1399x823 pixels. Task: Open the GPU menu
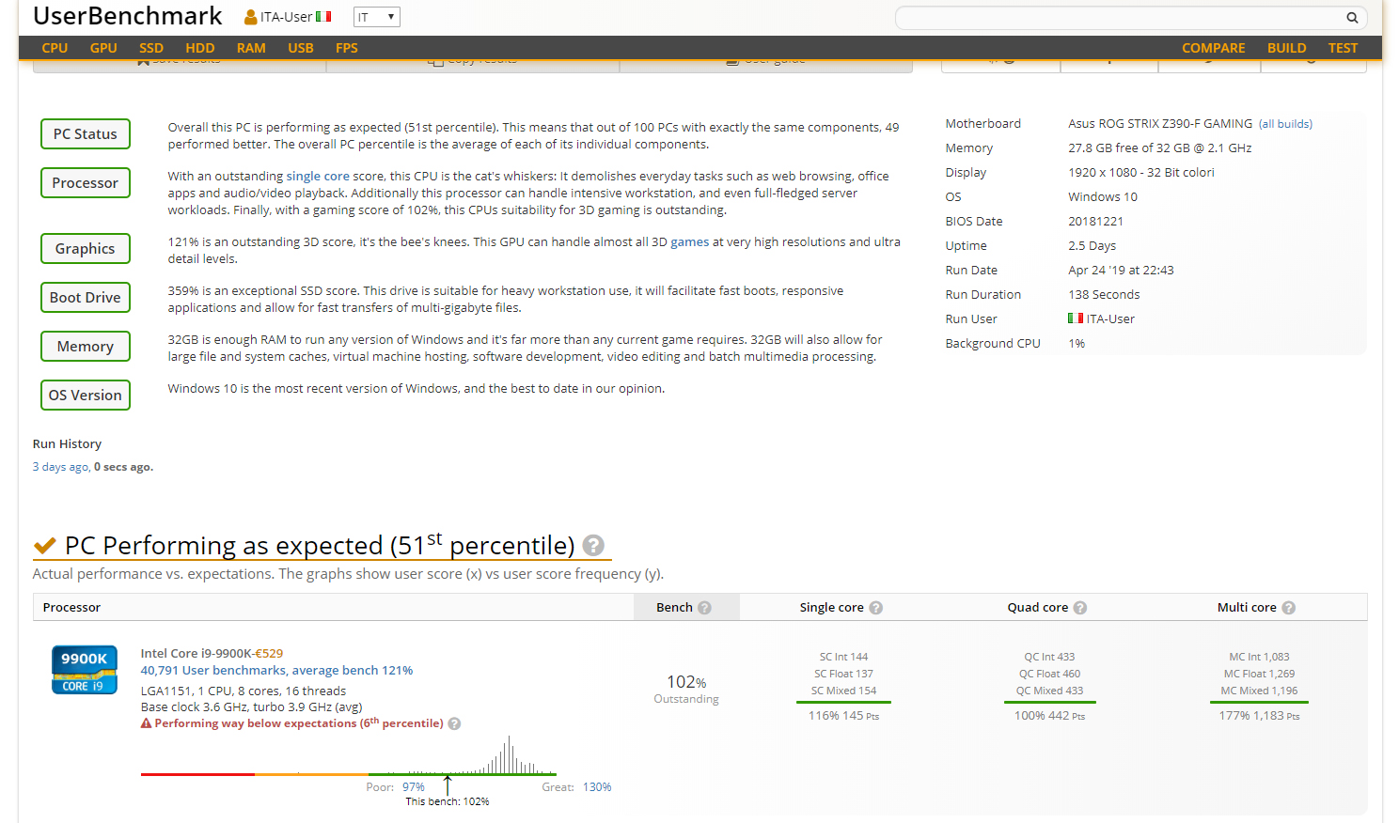103,48
